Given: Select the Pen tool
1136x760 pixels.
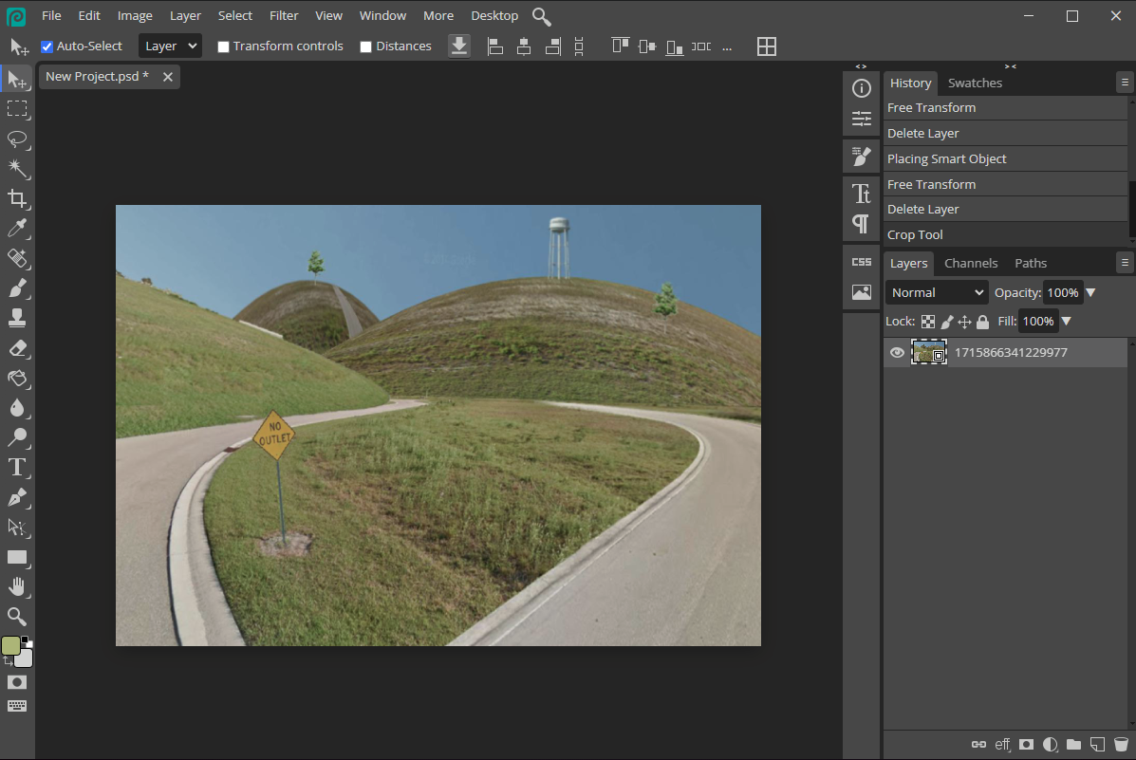Looking at the screenshot, I should coord(17,498).
